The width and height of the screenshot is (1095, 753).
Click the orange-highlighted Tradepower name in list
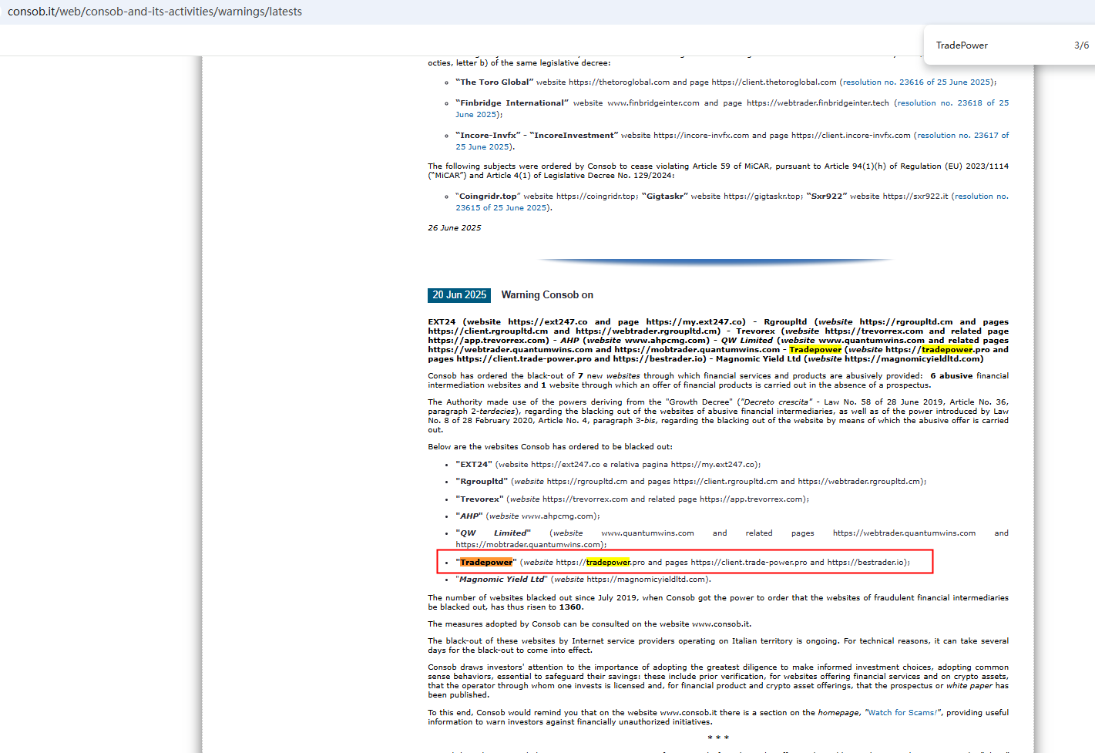click(486, 563)
